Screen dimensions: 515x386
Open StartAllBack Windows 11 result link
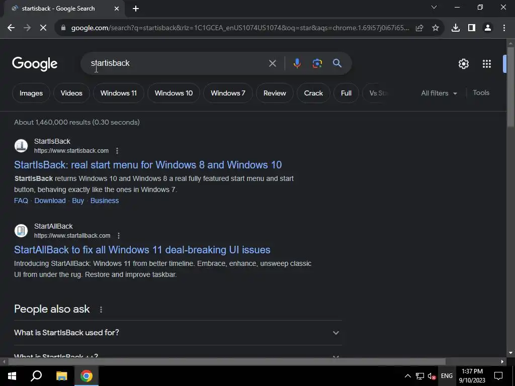click(x=142, y=250)
